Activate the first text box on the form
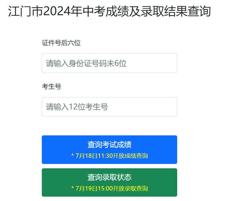Viewport: 226px width, 201px height. point(109,63)
